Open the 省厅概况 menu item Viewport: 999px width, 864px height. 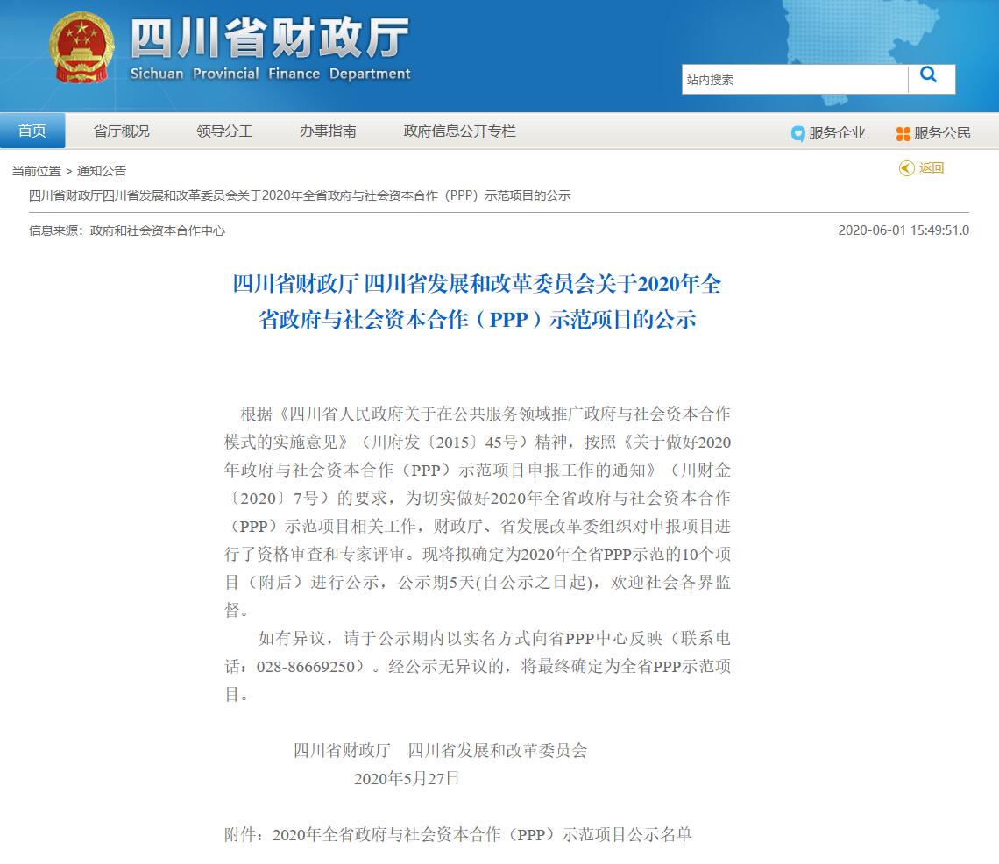coord(121,131)
